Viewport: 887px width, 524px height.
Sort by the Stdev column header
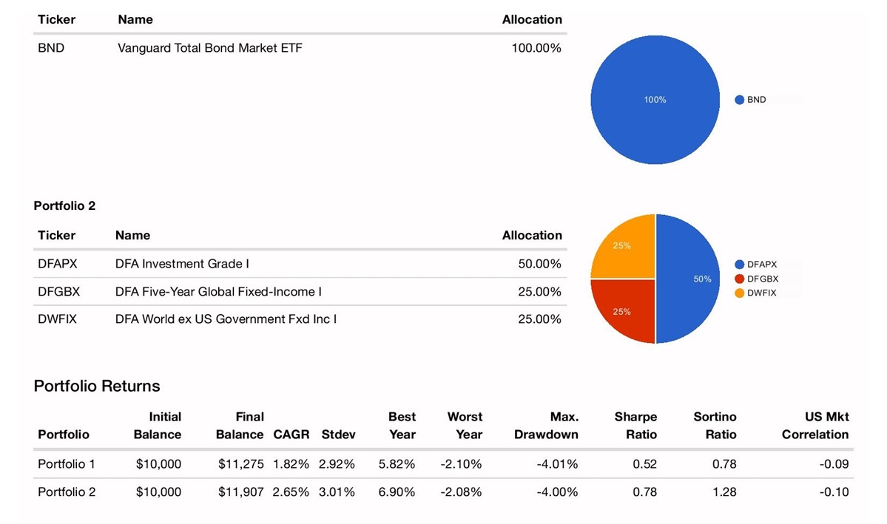[338, 435]
